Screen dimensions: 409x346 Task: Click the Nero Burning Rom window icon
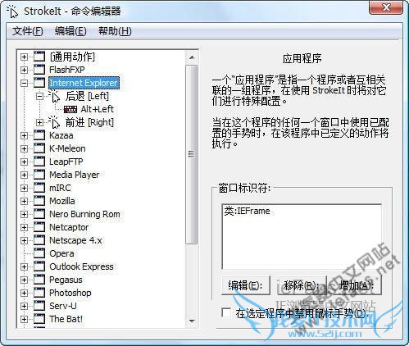39,214
